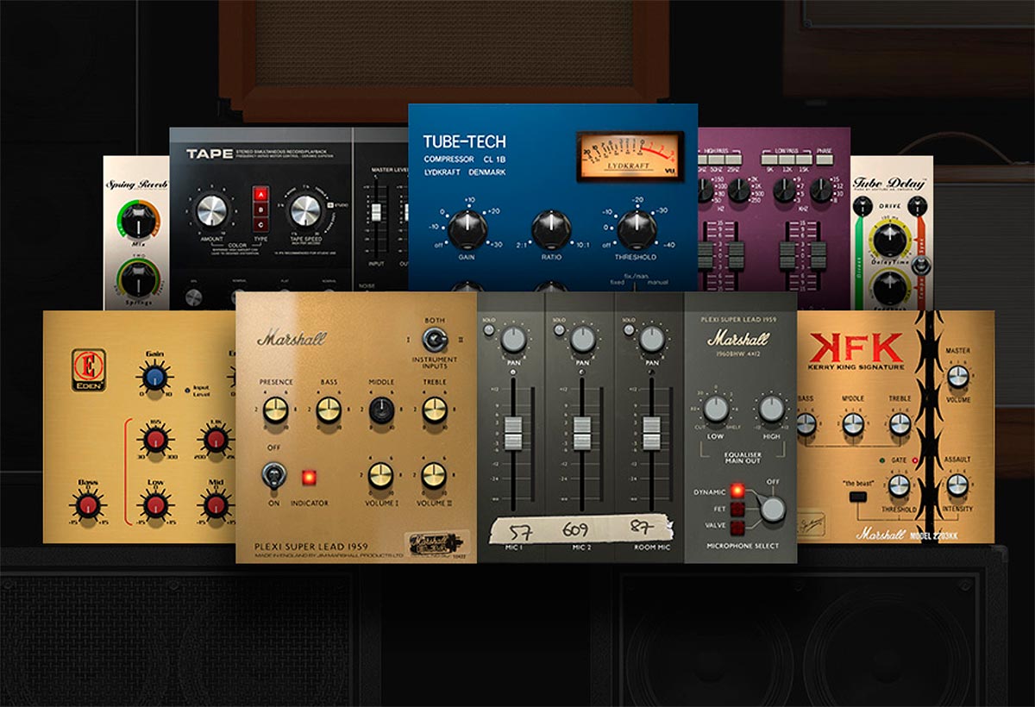Click the MIC 2 Pan knob
This screenshot has height=707, width=1035.
[582, 340]
